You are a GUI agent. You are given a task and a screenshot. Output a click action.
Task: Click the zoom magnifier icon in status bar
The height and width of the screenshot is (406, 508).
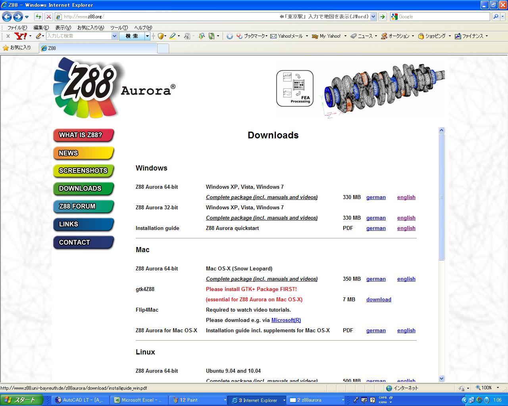coord(477,388)
